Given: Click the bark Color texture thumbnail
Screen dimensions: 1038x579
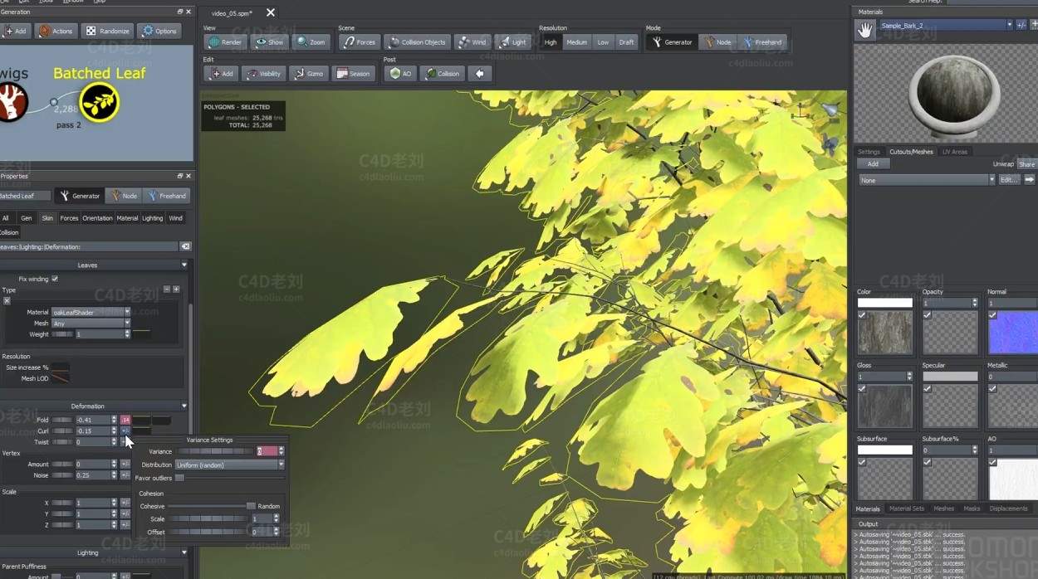Looking at the screenshot, I should [x=884, y=332].
